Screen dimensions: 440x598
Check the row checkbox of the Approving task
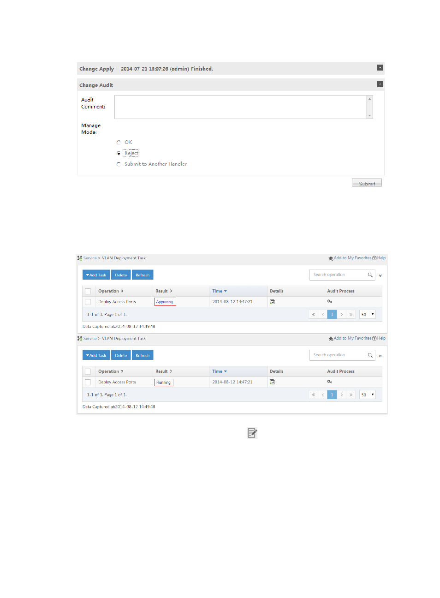[x=88, y=302]
